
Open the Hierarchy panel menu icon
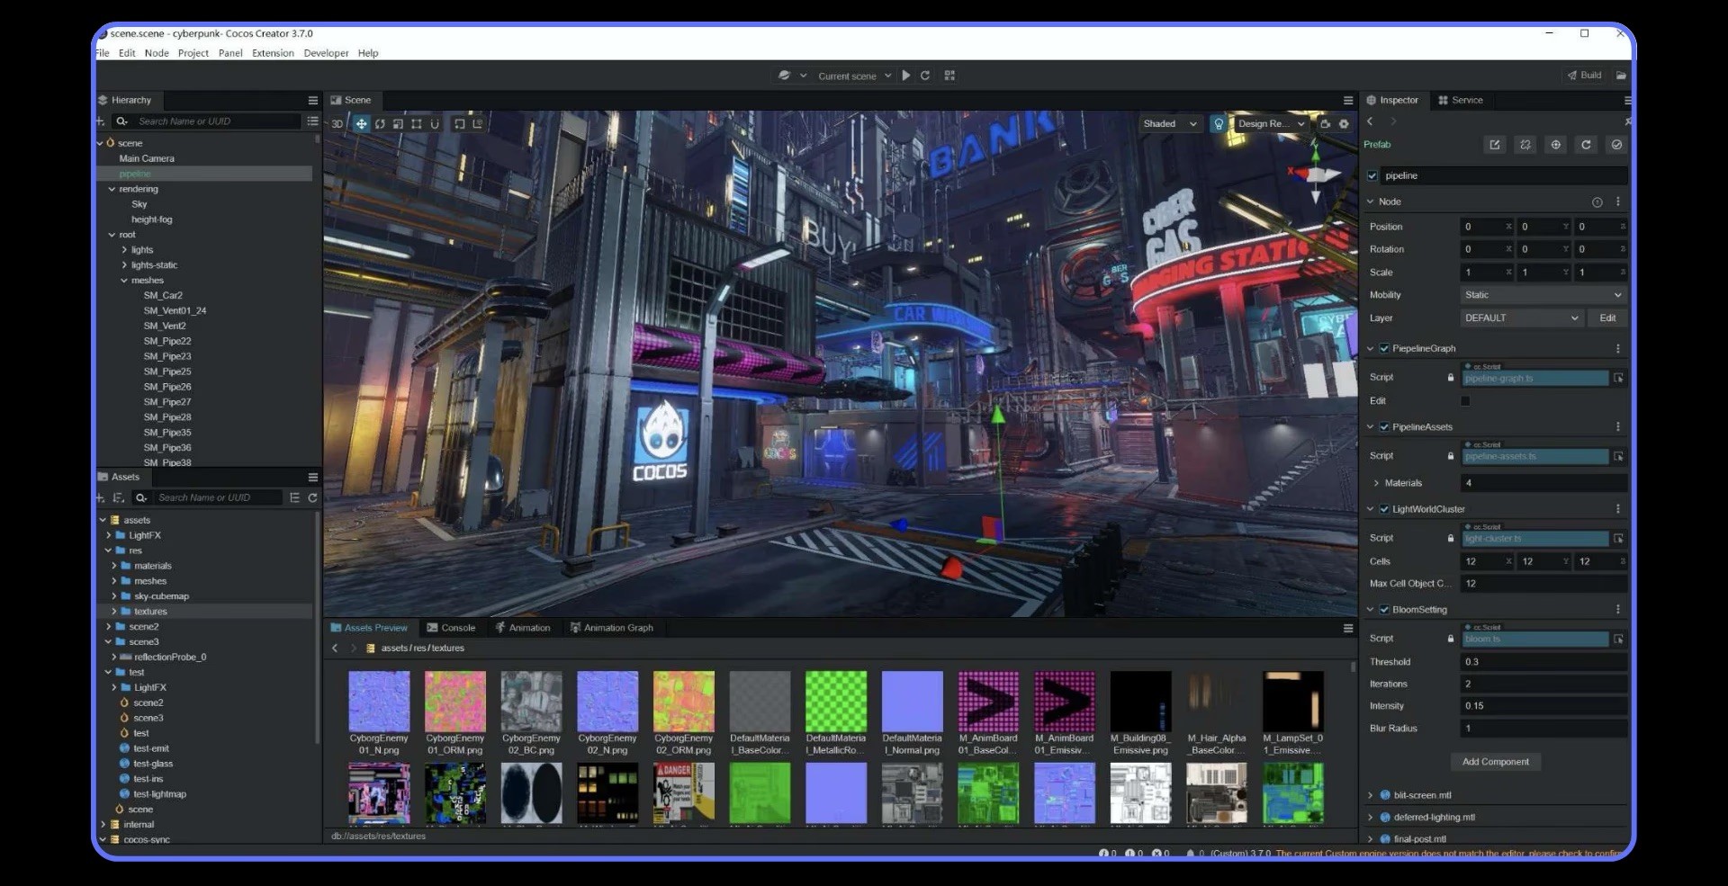[x=312, y=100]
